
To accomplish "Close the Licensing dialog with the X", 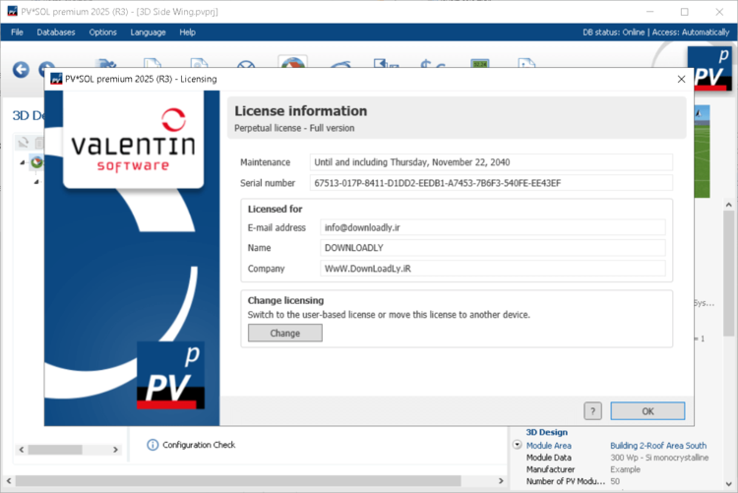I will click(x=681, y=79).
